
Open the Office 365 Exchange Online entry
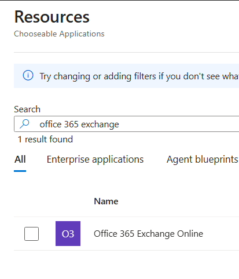click(148, 234)
